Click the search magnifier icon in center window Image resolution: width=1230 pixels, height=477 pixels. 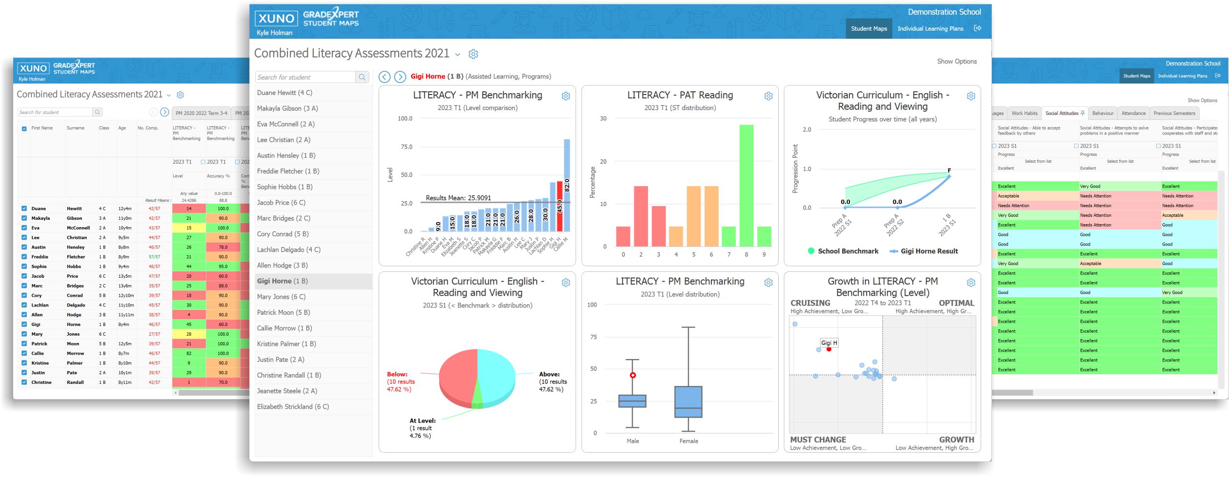(x=362, y=77)
